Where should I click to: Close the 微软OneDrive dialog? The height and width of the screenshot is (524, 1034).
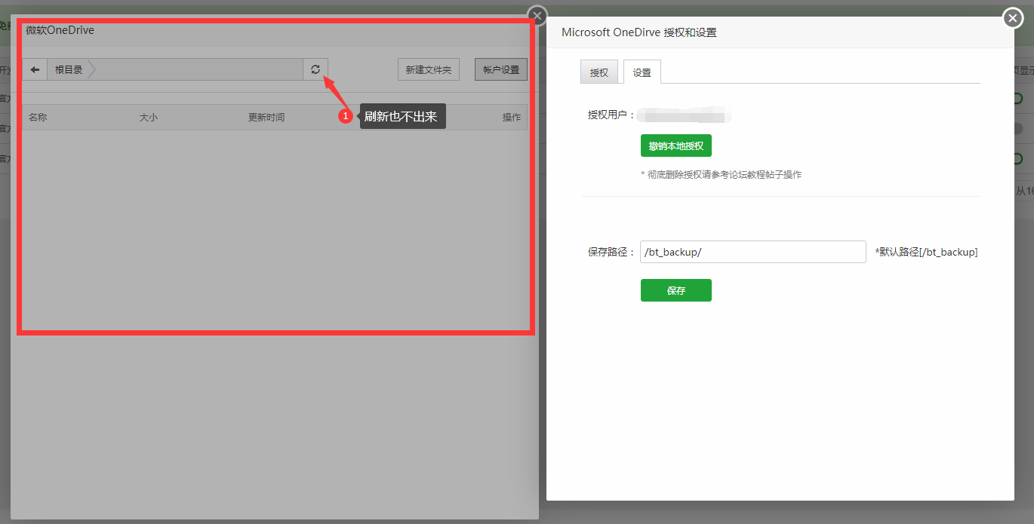537,16
